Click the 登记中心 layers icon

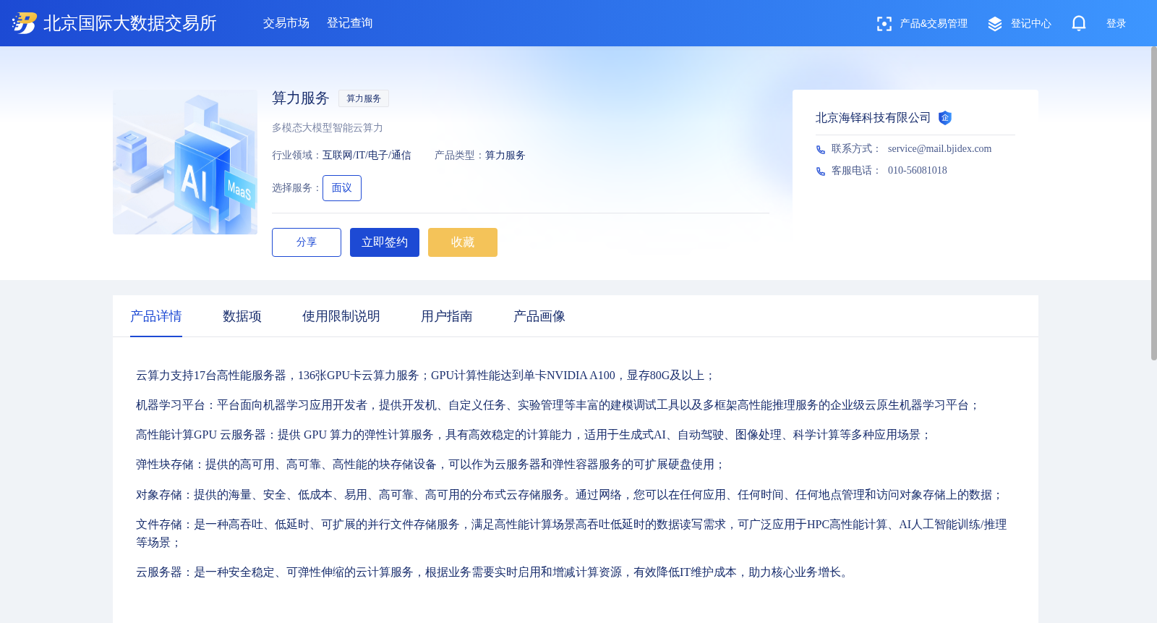click(x=995, y=24)
